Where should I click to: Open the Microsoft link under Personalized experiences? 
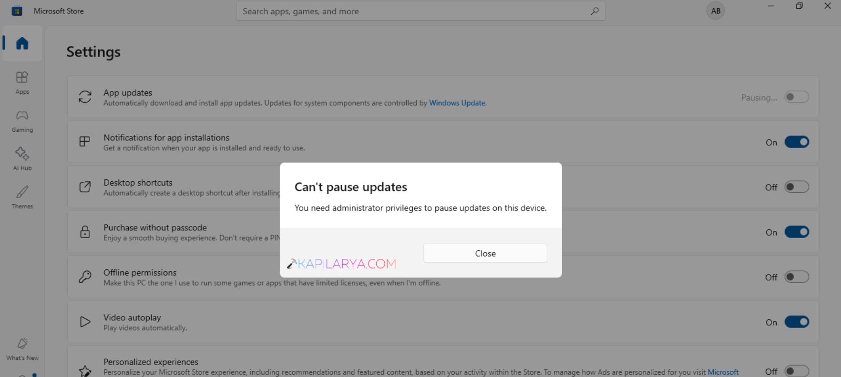(x=723, y=372)
